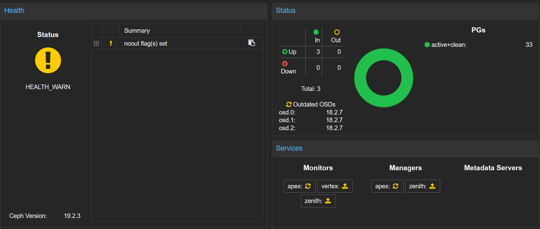The width and height of the screenshot is (540, 229).
Task: Open the vertex monitor service
Action: click(335, 186)
